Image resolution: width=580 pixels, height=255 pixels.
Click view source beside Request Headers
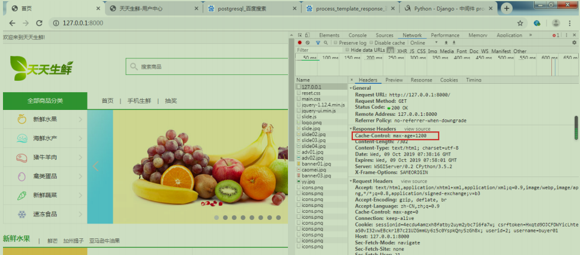[414, 181]
